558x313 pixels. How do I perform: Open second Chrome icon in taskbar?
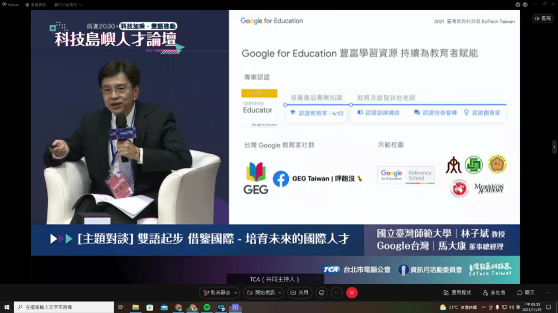[192, 308]
